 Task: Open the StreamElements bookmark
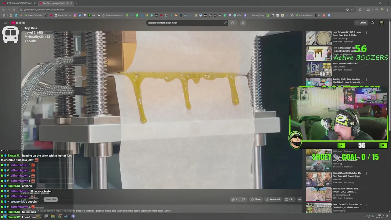(x=113, y=15)
